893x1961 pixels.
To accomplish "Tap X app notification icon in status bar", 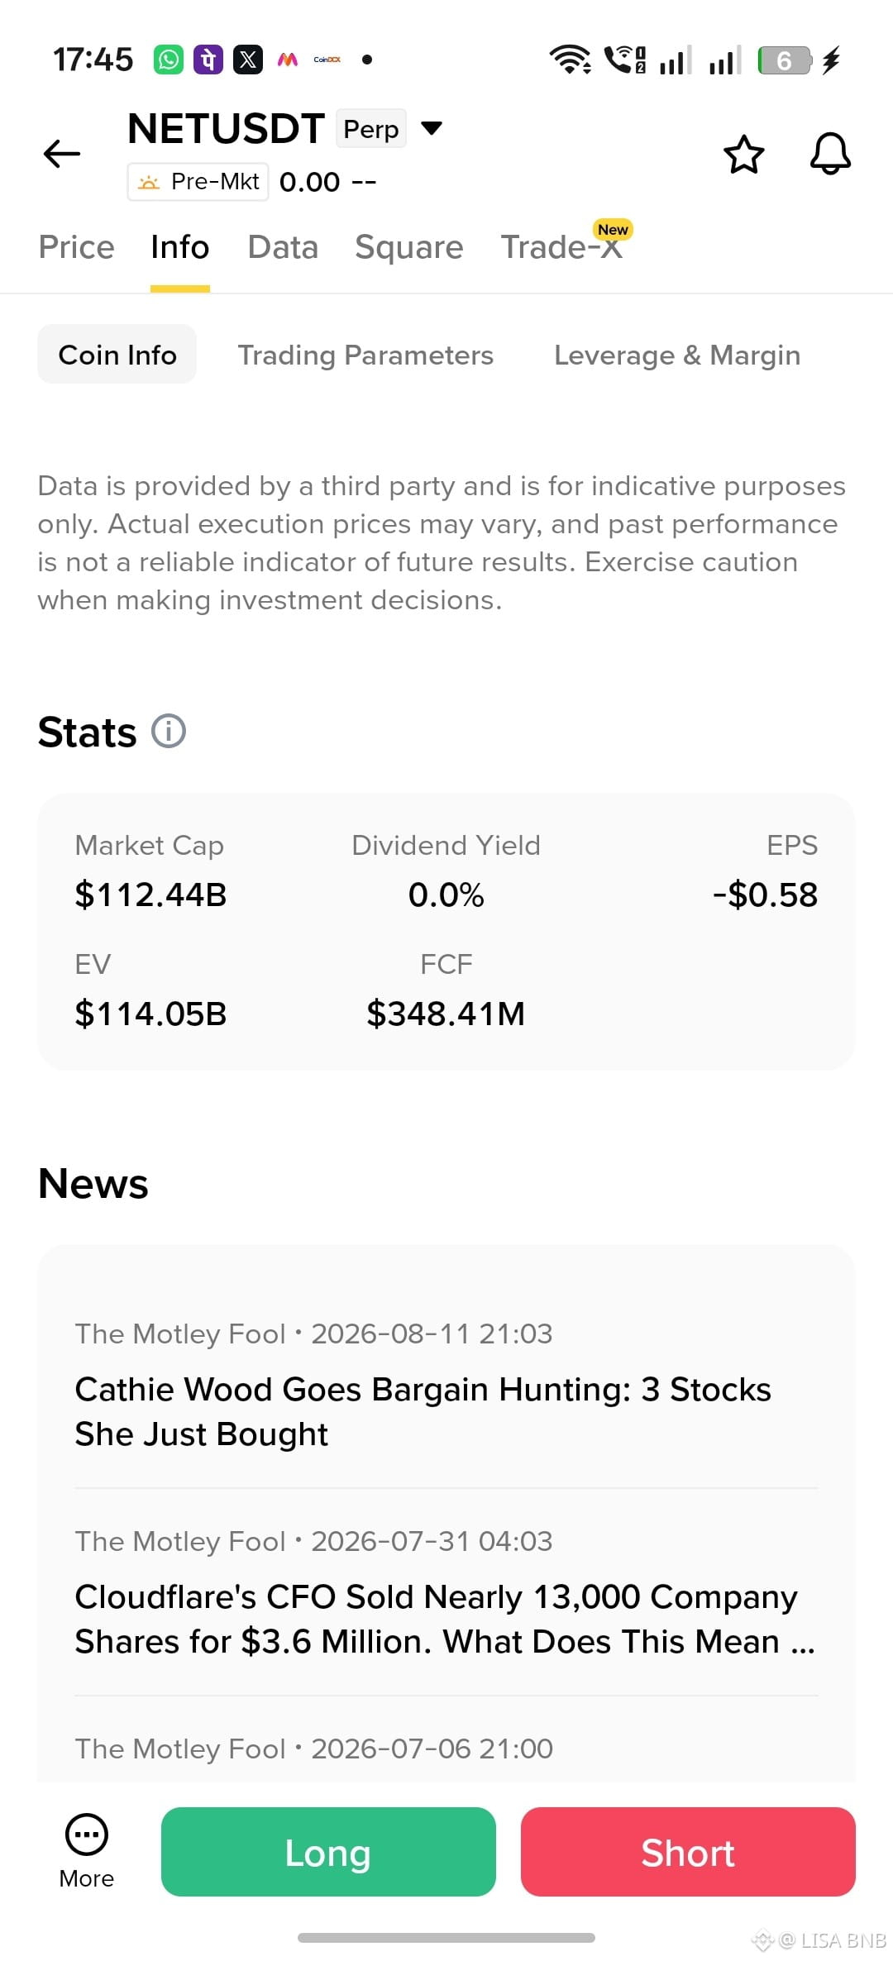I will [247, 60].
